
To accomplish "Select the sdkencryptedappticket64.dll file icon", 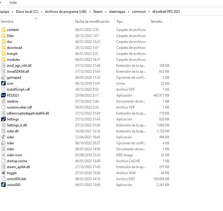I will [x=3, y=113].
